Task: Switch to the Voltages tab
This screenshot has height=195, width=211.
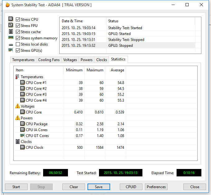Action: pos(70,60)
